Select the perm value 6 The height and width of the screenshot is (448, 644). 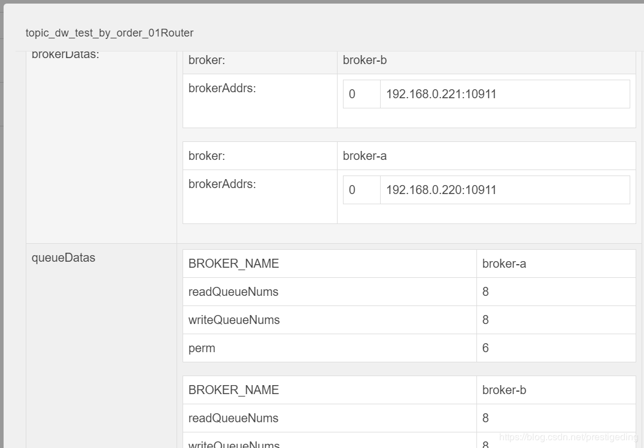485,348
